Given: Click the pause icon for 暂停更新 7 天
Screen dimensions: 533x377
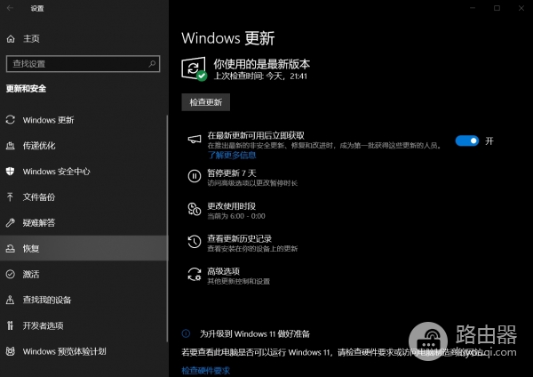Looking at the screenshot, I should (x=195, y=176).
